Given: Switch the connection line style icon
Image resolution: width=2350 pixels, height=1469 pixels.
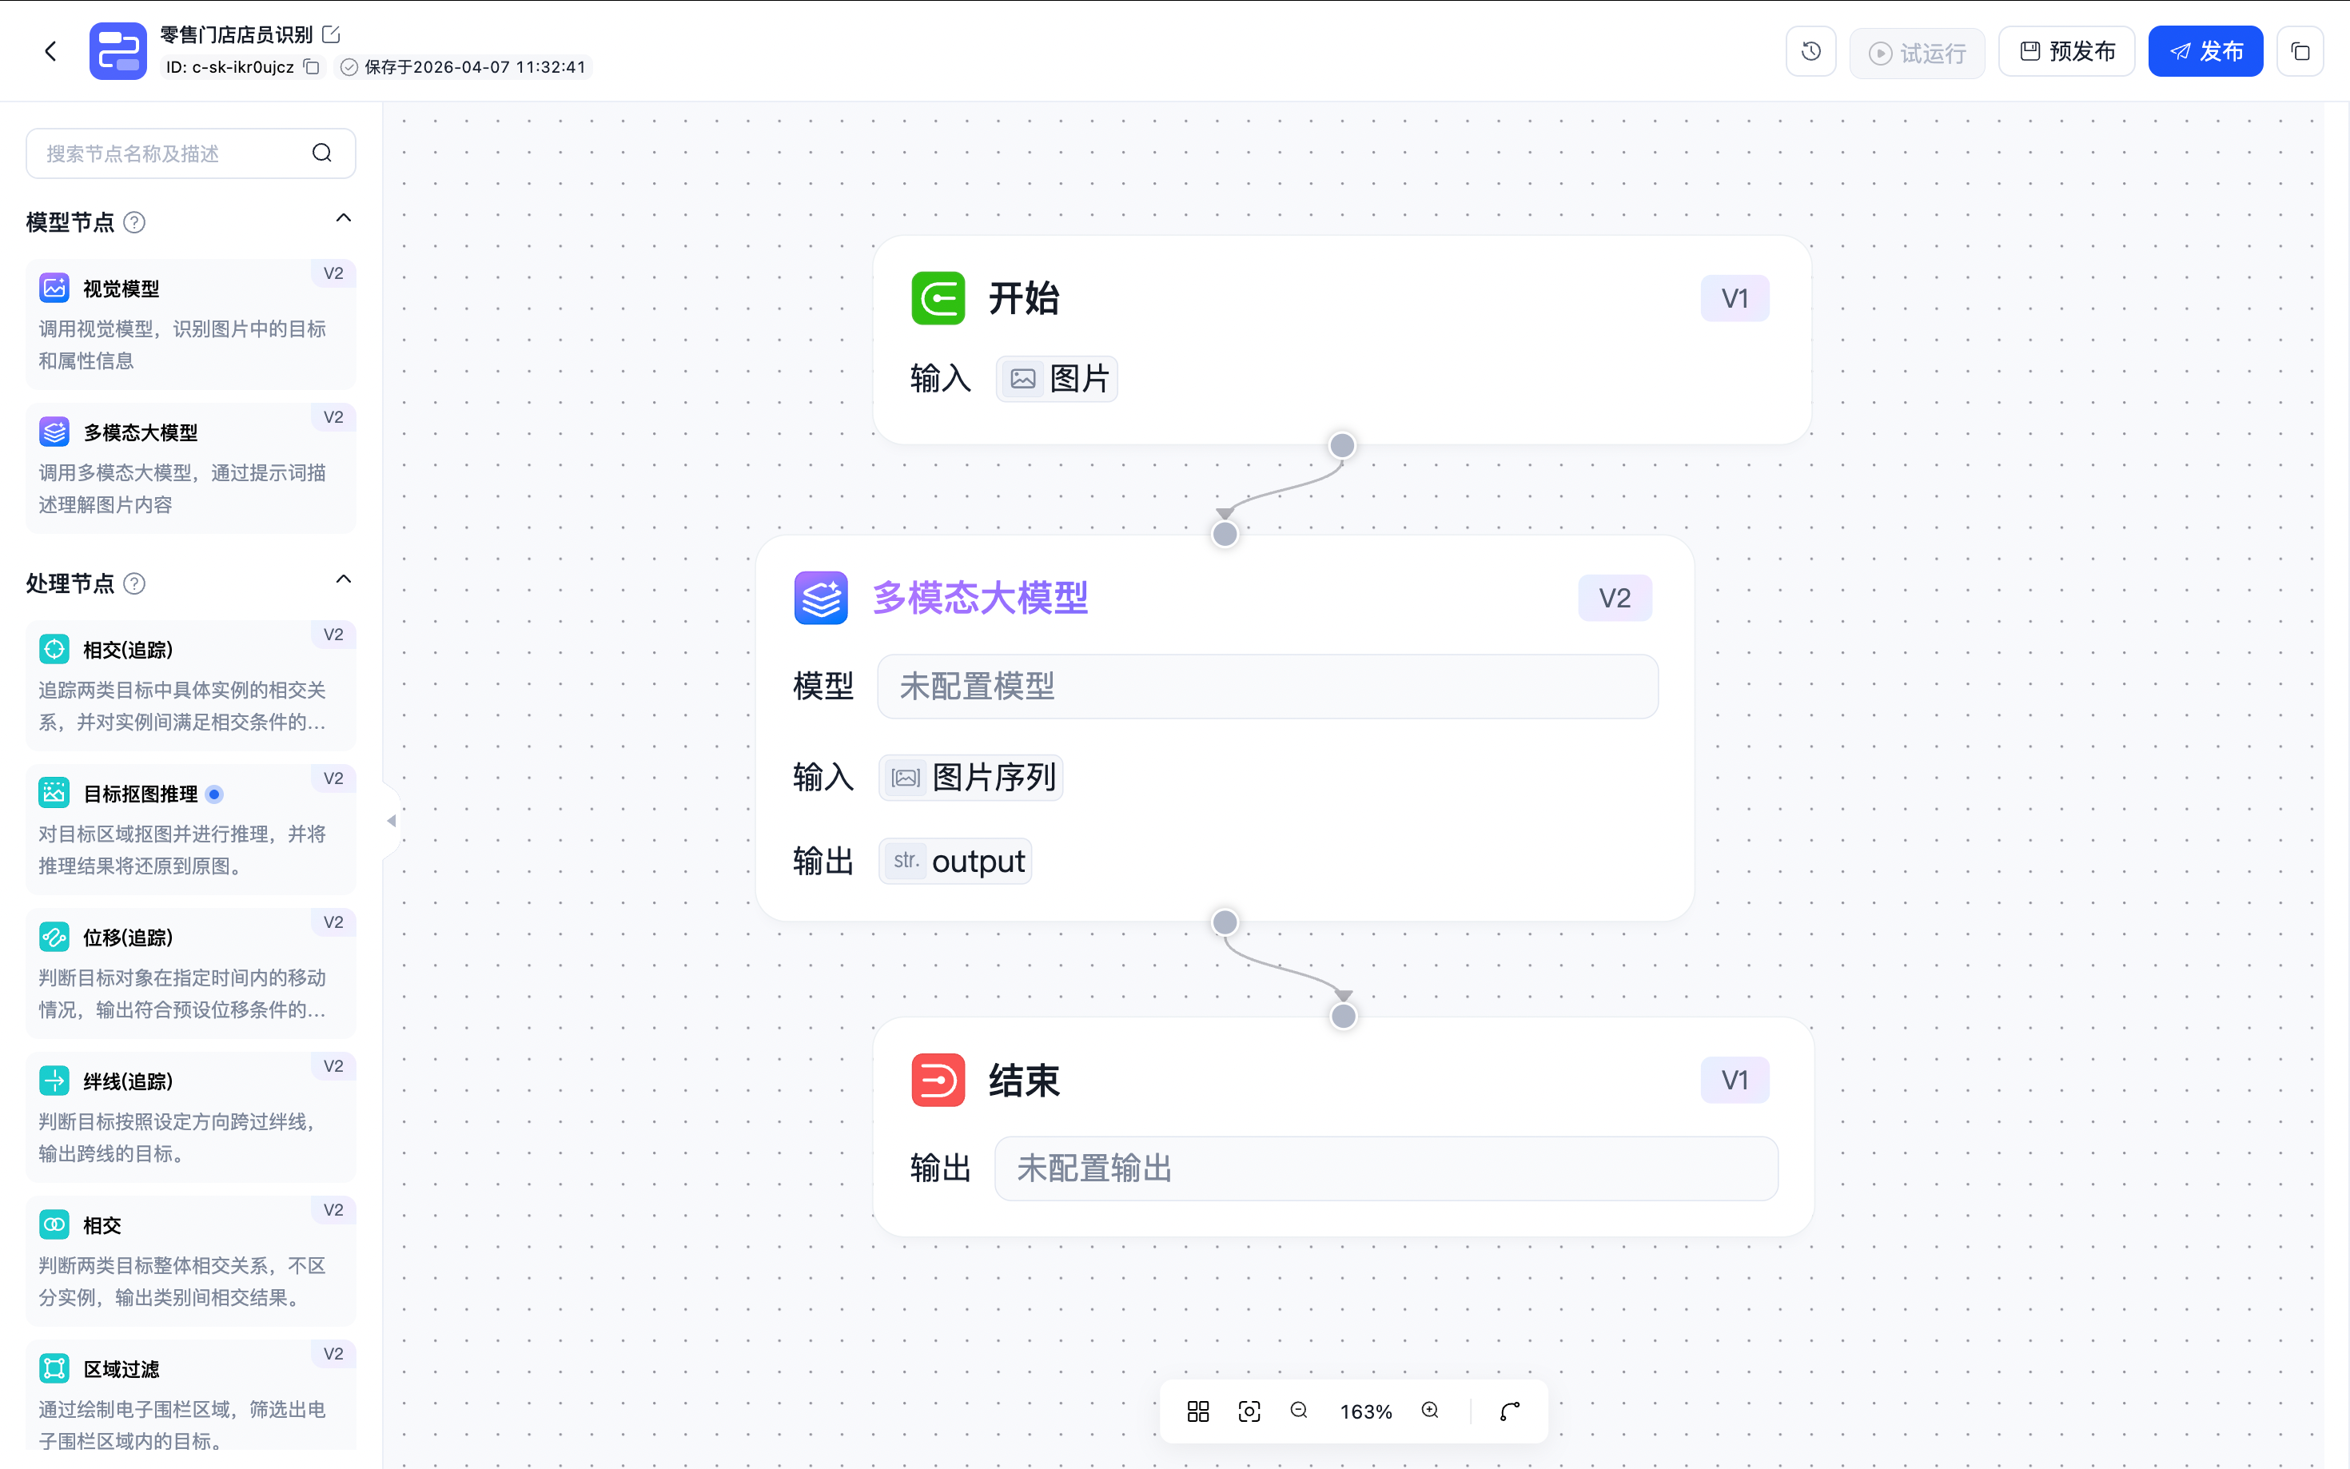Looking at the screenshot, I should pos(1510,1411).
